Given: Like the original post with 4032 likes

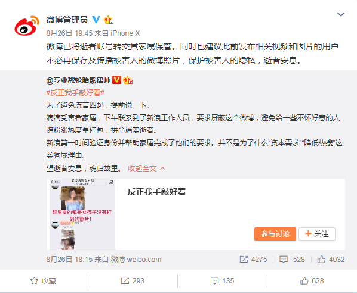Looking at the screenshot, I should click(331, 260).
